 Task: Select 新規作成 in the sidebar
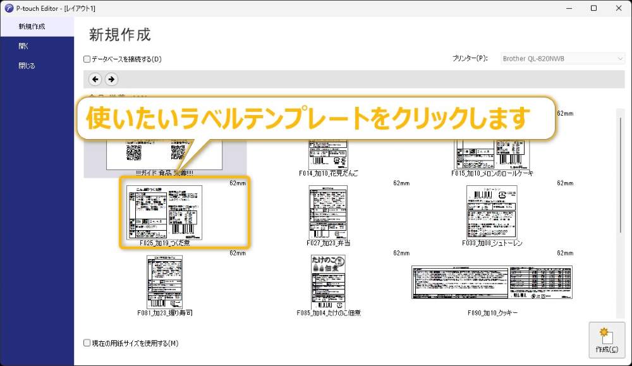click(x=37, y=27)
